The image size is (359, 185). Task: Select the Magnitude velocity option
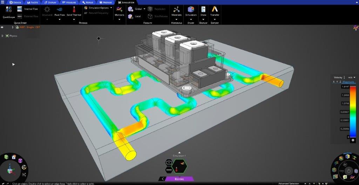pyautogui.click(x=348, y=82)
